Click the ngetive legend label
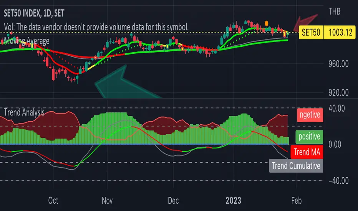Image resolution: width=358 pixels, height=211 pixels. coord(310,115)
